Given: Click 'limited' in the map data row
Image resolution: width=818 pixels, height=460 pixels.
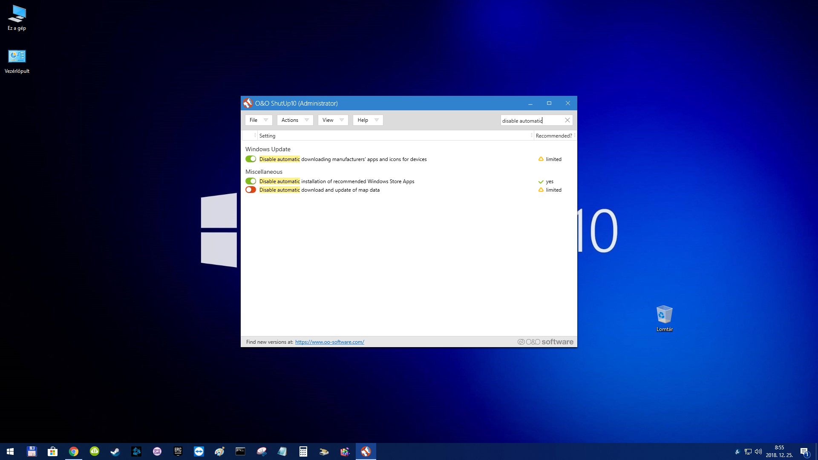Looking at the screenshot, I should 553,190.
